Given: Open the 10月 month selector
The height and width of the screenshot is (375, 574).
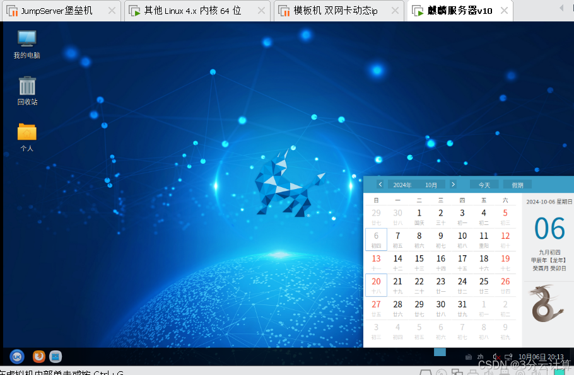Looking at the screenshot, I should tap(431, 185).
